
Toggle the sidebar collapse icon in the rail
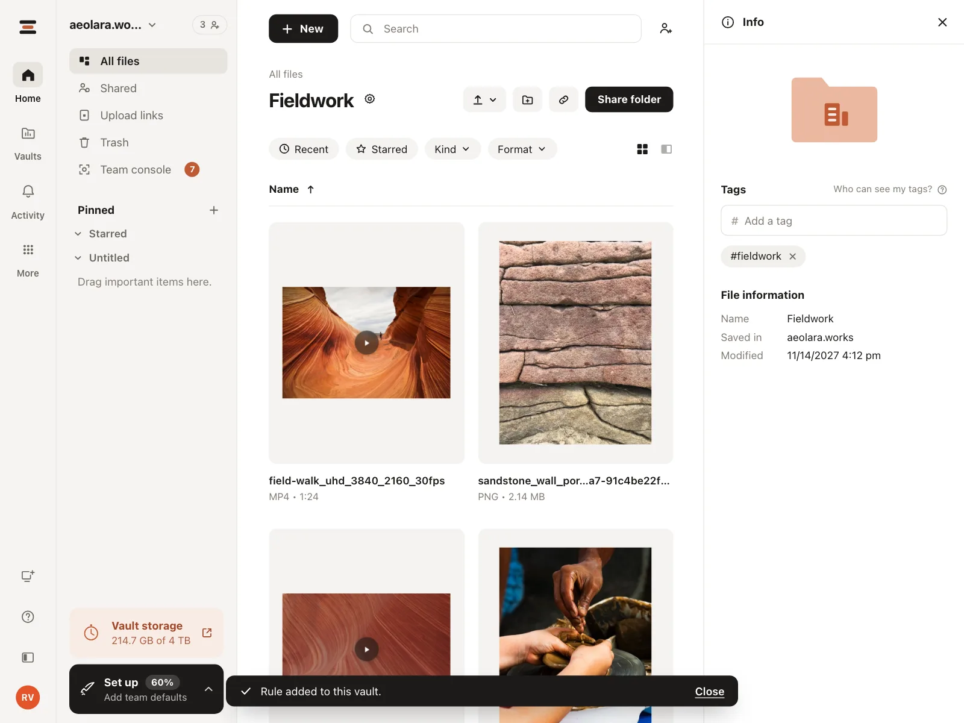[x=28, y=657]
